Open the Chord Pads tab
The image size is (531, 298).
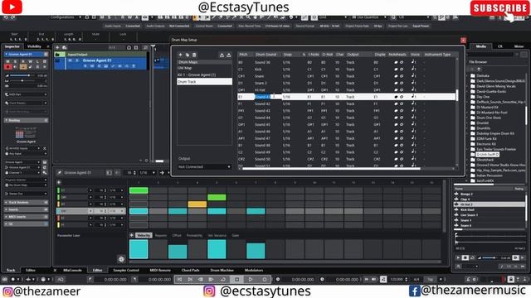(190, 271)
